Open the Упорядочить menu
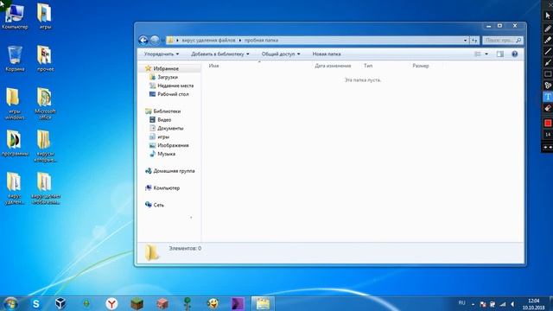553x311 pixels. point(162,54)
